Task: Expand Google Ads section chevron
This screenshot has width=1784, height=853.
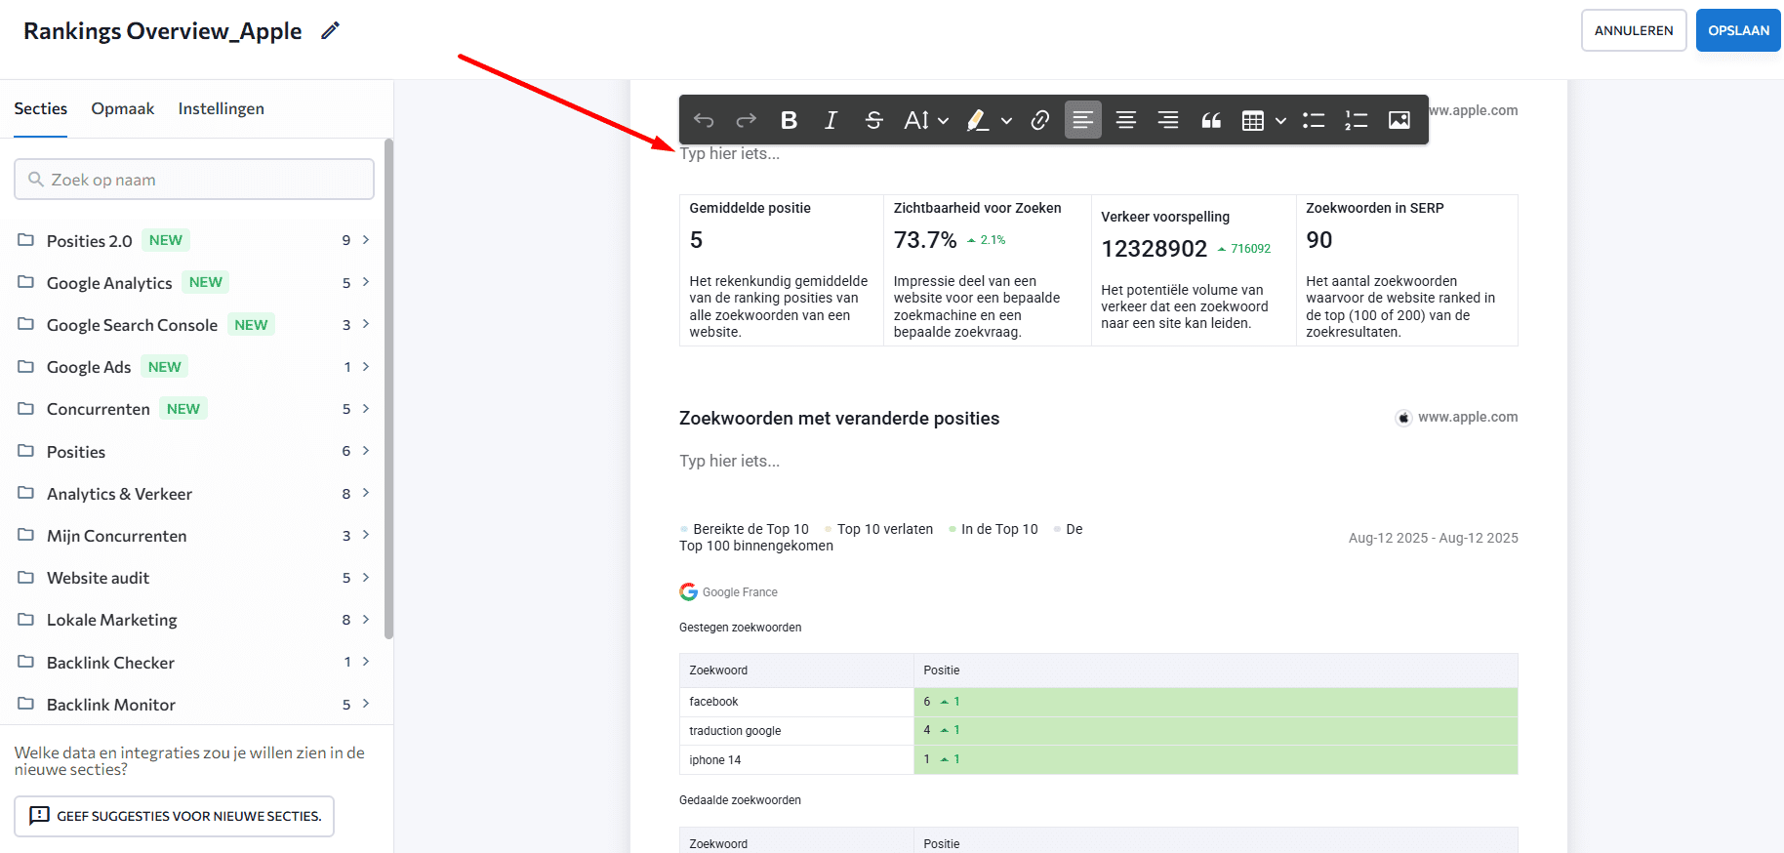Action: click(366, 367)
